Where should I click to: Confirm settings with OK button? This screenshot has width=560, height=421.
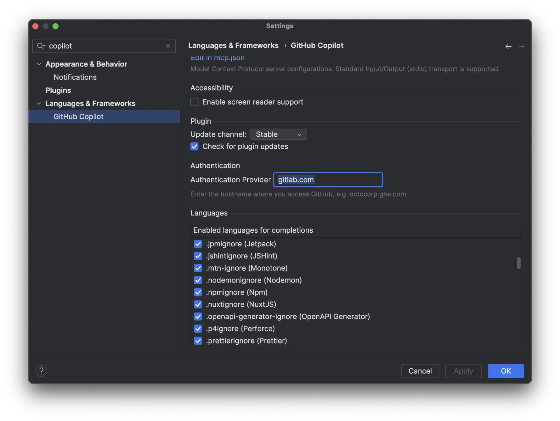[x=506, y=371]
